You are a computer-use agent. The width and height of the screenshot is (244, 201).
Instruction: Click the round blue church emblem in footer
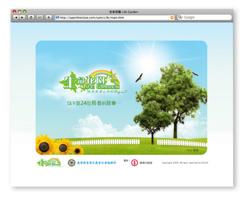click(x=72, y=163)
